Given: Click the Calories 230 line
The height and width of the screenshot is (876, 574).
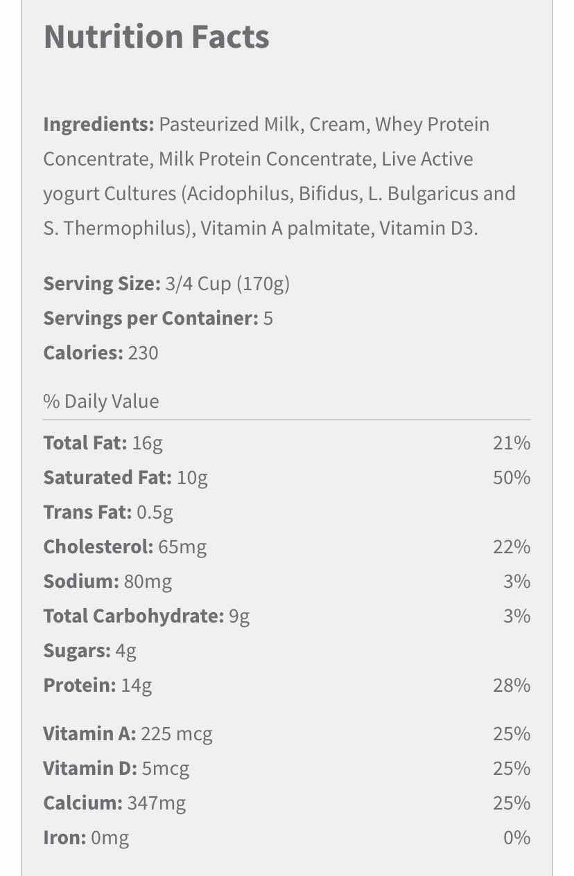Looking at the screenshot, I should click(101, 353).
